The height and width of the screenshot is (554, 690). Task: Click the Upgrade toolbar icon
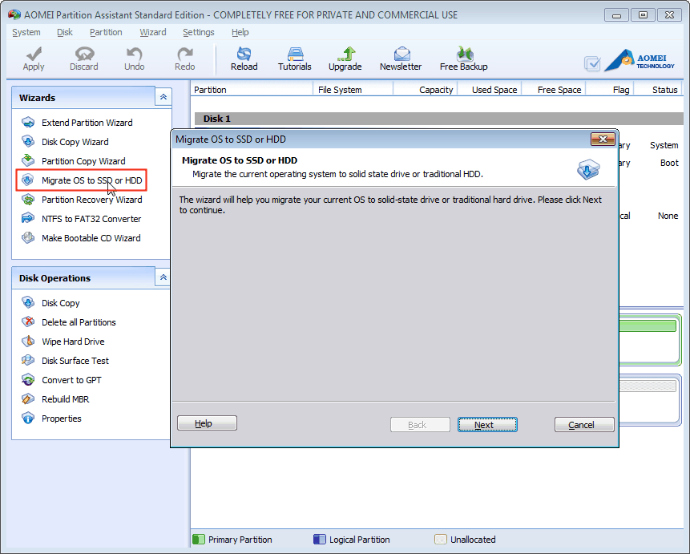coord(346,54)
